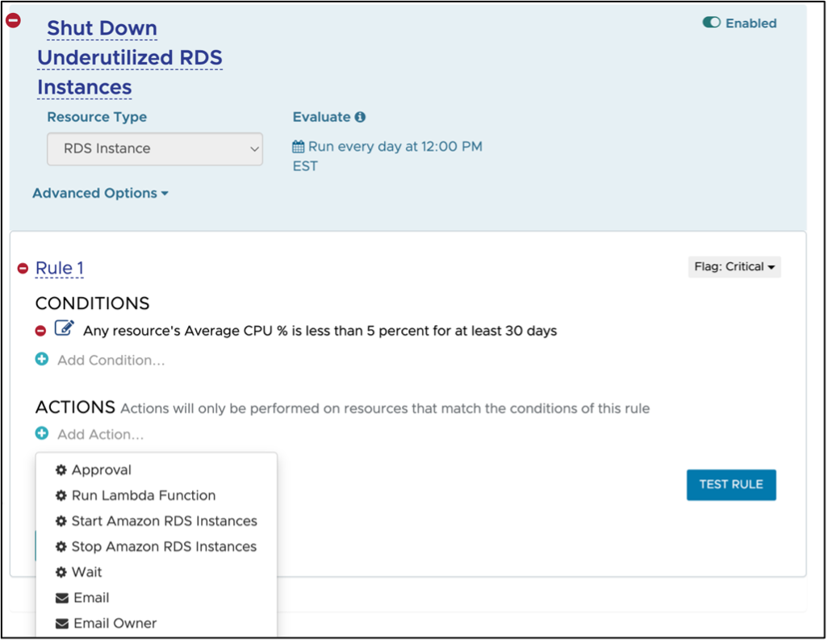Select Start Amazon RDS Instances action

(x=156, y=521)
